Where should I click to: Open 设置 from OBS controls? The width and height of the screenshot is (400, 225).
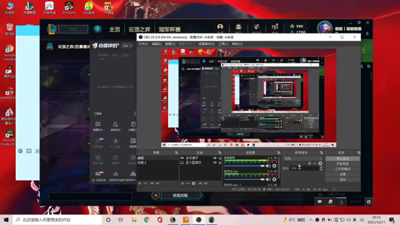click(342, 174)
